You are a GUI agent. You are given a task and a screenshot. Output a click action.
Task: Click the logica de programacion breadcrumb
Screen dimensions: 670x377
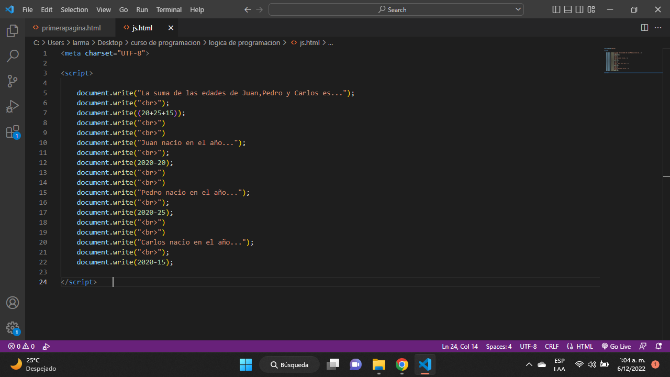click(x=244, y=42)
